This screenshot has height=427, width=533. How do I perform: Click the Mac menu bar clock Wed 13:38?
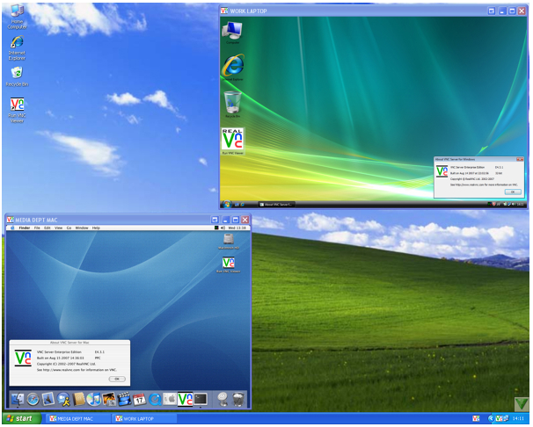237,228
